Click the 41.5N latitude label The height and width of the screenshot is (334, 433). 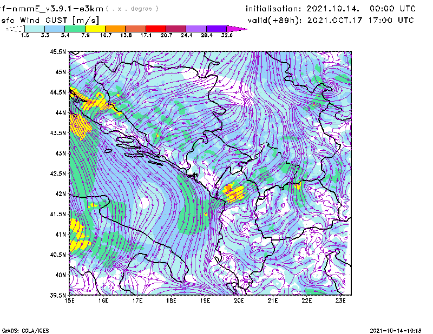58,214
